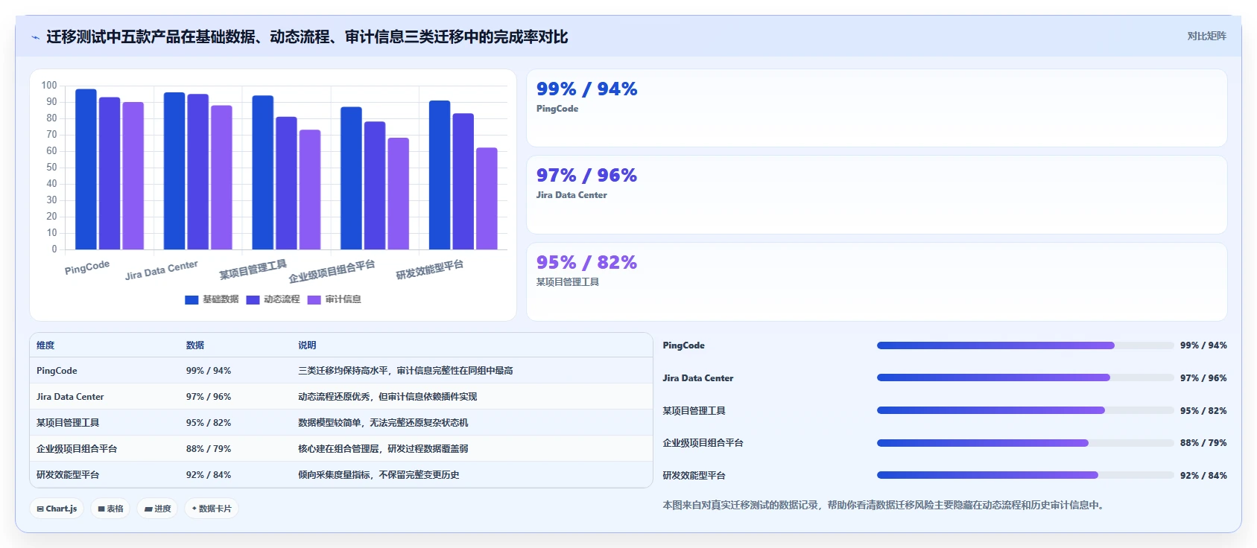Click the description 动态流程还原优秀，但审计信息依赖插件实现
The image size is (1257, 548).
click(x=387, y=397)
